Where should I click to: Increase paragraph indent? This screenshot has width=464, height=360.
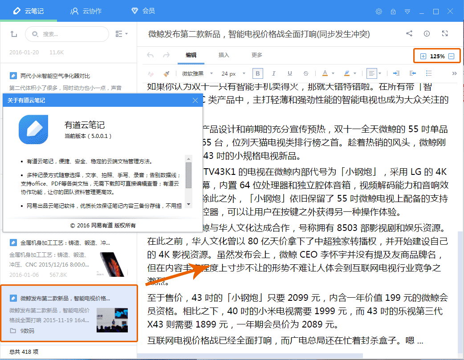click(396, 73)
